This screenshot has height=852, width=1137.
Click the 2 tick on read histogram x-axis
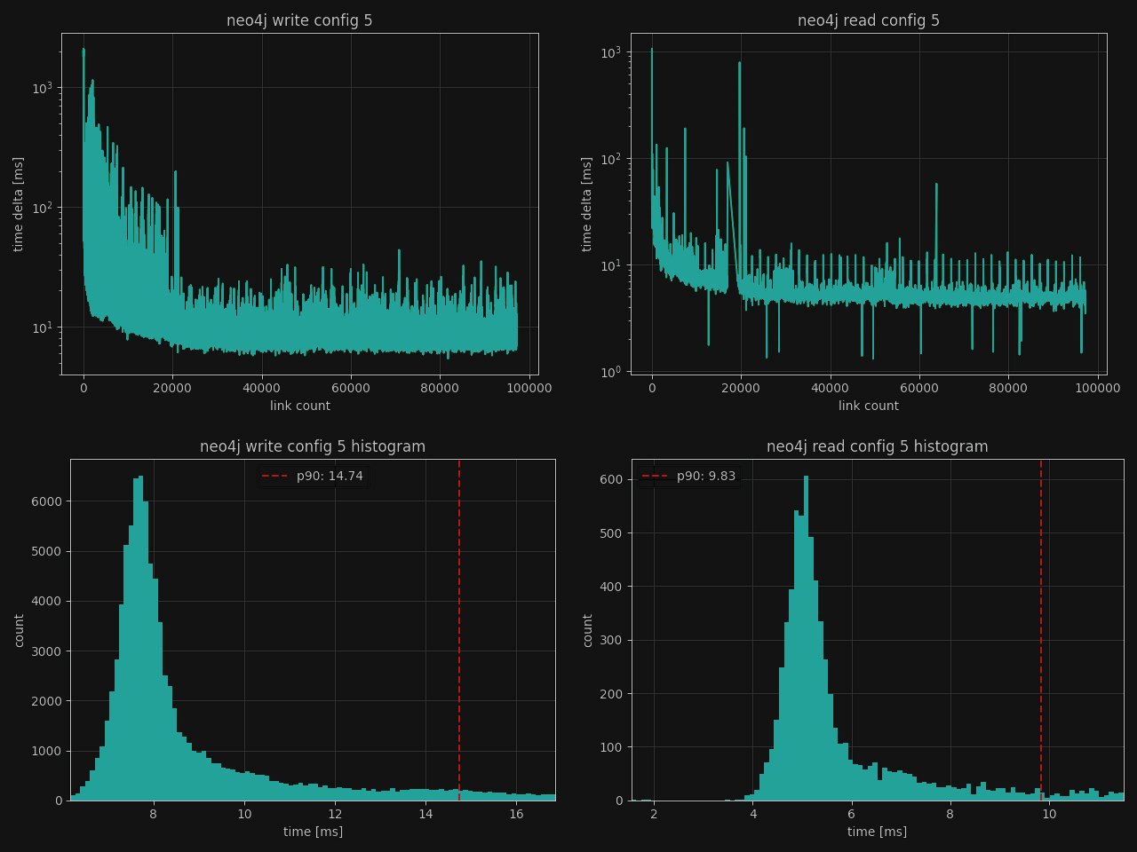[654, 815]
